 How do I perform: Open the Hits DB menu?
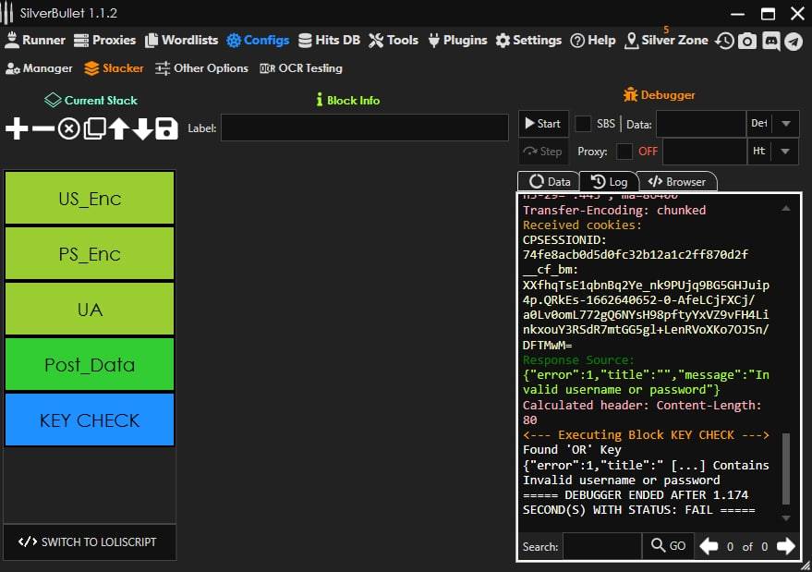click(330, 41)
